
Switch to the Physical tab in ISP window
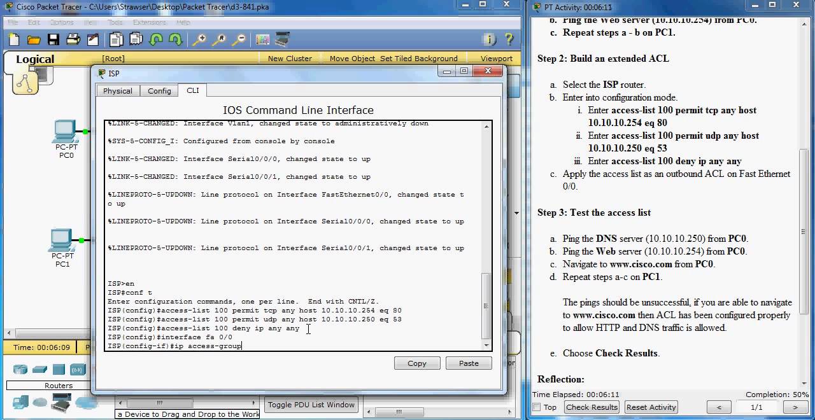click(118, 91)
